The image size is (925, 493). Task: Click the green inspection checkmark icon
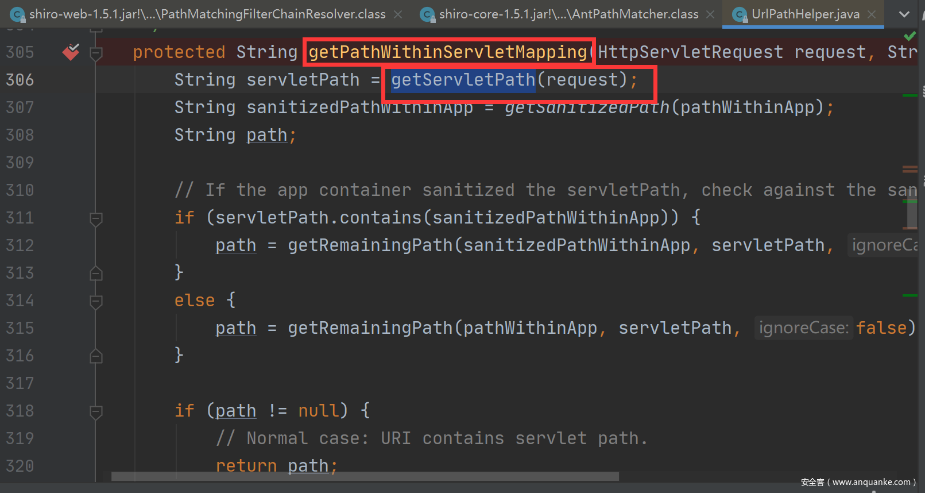pos(909,36)
